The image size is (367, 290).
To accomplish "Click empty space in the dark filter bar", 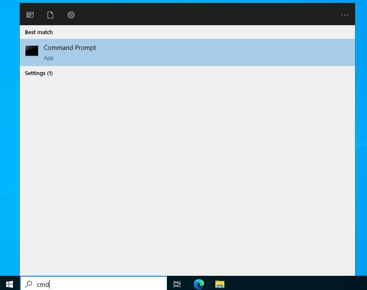I will tap(205, 15).
